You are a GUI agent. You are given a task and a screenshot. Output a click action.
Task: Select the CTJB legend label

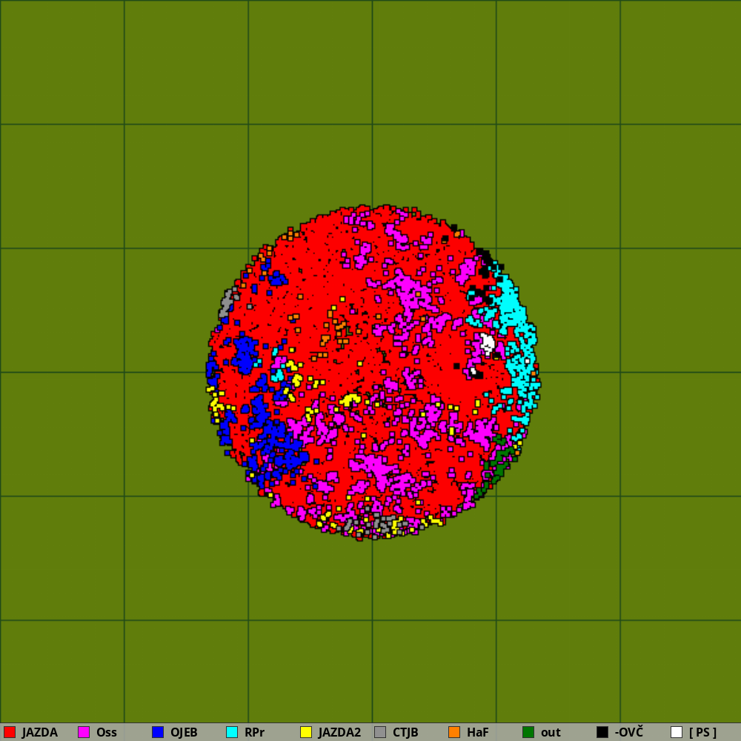pyautogui.click(x=405, y=733)
